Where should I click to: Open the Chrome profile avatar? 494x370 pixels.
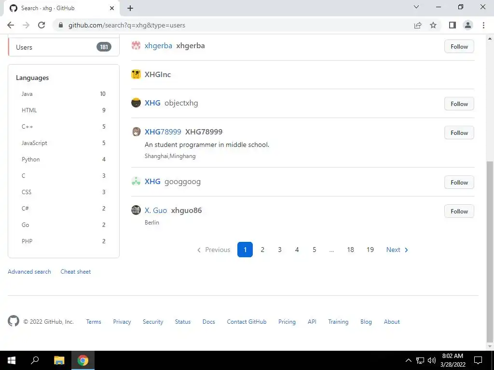468,25
